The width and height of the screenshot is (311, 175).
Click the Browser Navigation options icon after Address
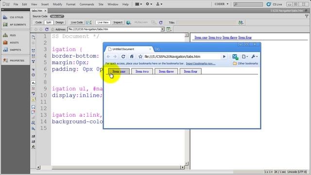click(x=169, y=29)
